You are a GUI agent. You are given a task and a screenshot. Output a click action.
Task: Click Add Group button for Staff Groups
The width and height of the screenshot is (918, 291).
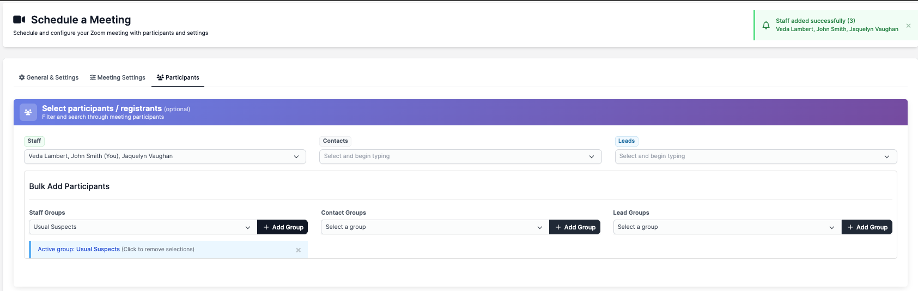click(283, 227)
